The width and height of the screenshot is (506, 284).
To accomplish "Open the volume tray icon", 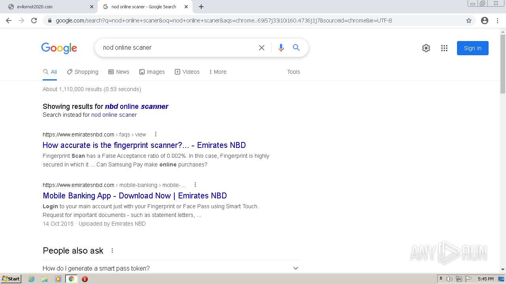I will [x=449, y=279].
